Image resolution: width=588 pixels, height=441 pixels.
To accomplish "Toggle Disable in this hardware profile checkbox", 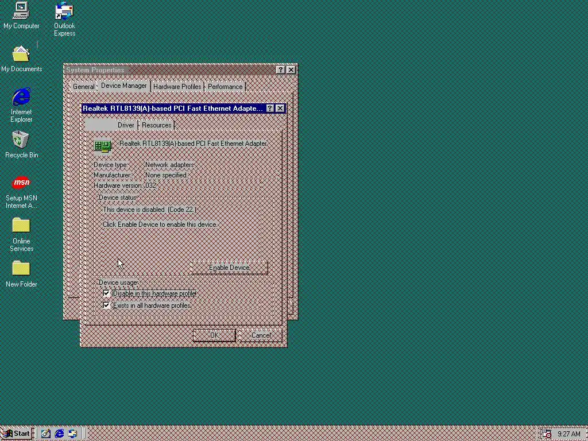I will pyautogui.click(x=106, y=293).
